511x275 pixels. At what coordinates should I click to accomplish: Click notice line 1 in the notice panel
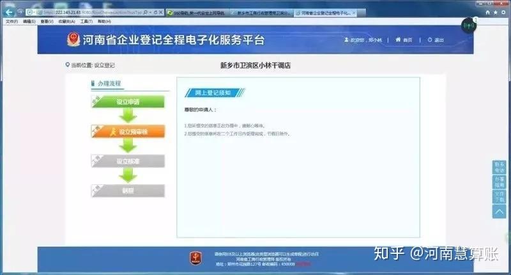[225, 125]
